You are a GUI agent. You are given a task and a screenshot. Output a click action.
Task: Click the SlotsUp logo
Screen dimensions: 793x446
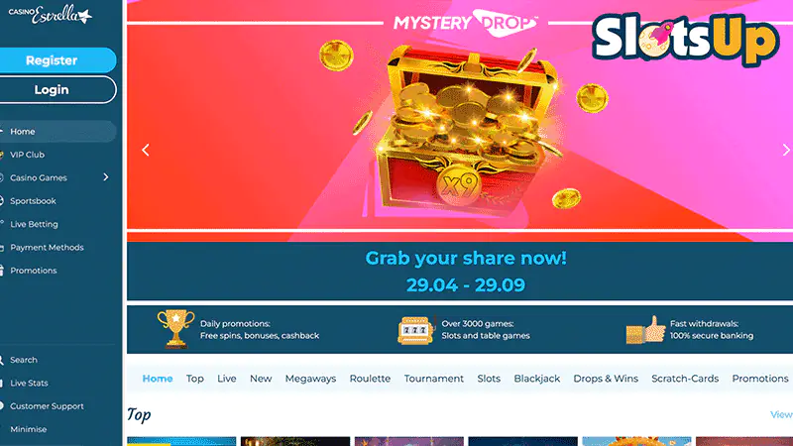click(685, 39)
